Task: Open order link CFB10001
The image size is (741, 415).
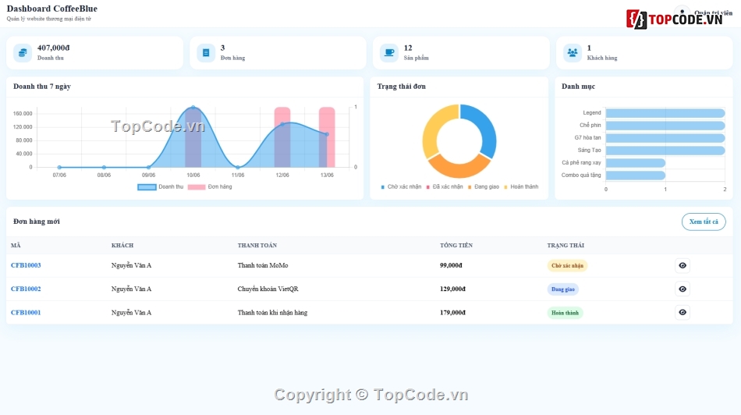Action: point(26,313)
